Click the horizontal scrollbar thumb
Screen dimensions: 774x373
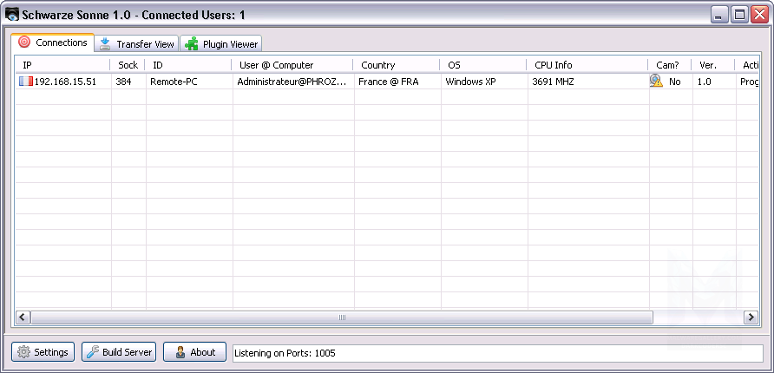tap(342, 317)
